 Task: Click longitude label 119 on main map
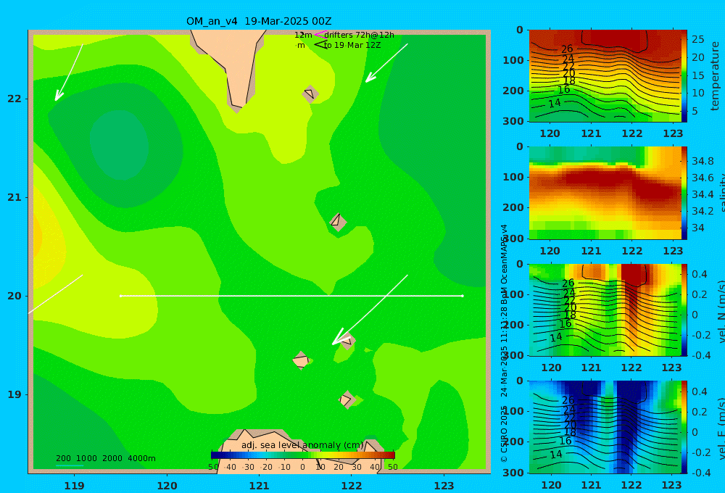tap(74, 486)
